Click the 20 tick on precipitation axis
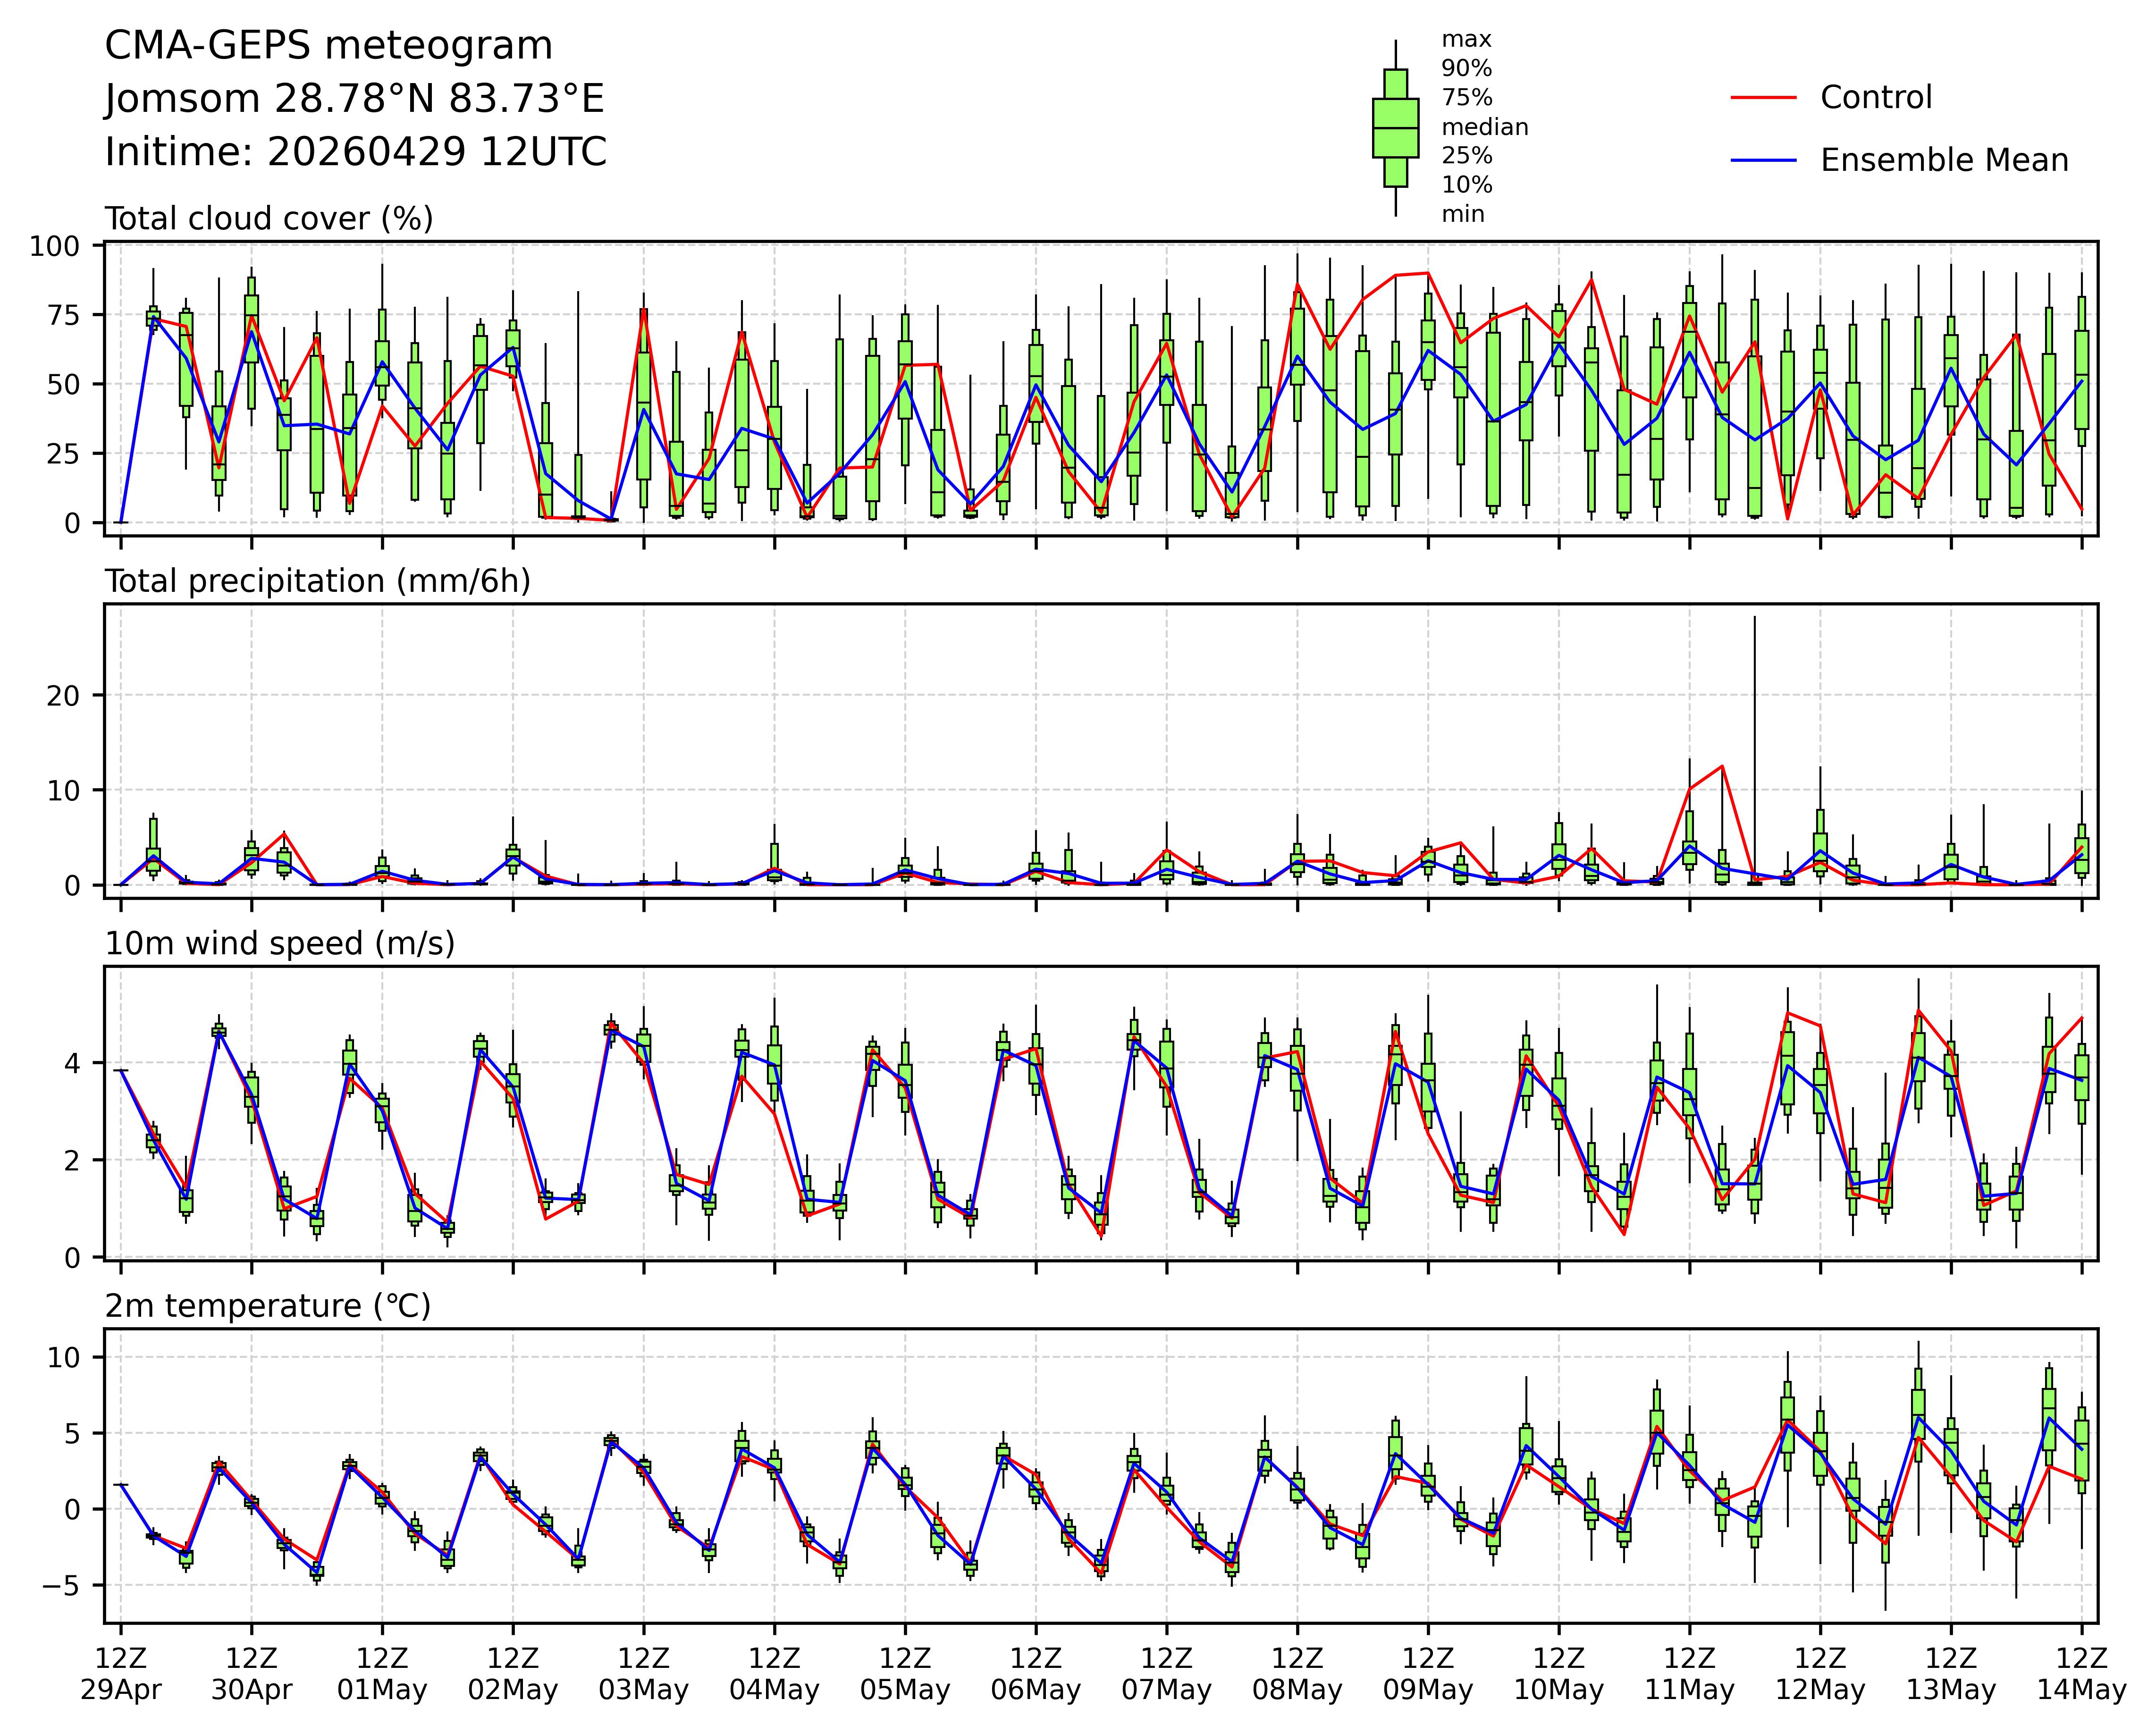 (x=62, y=695)
